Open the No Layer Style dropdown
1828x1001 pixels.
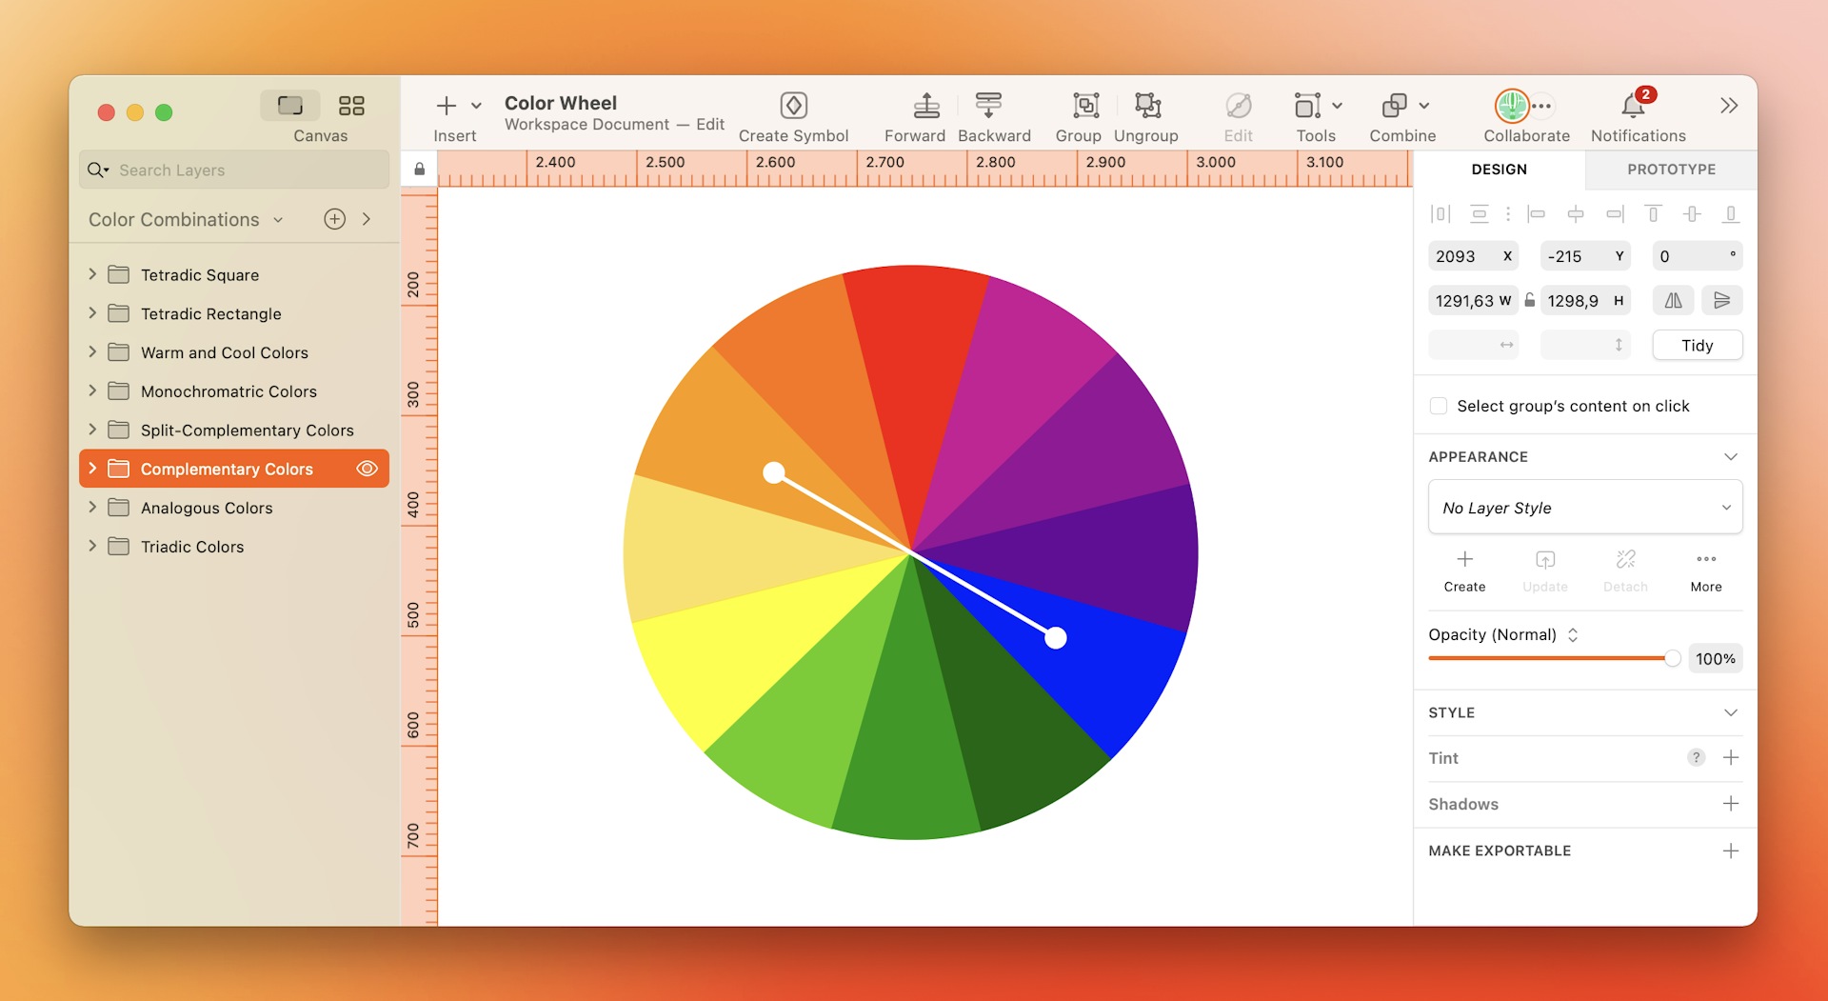1583,507
